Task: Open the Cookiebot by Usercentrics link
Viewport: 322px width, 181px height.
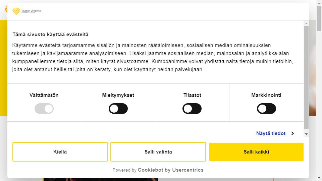Action: pos(170,170)
